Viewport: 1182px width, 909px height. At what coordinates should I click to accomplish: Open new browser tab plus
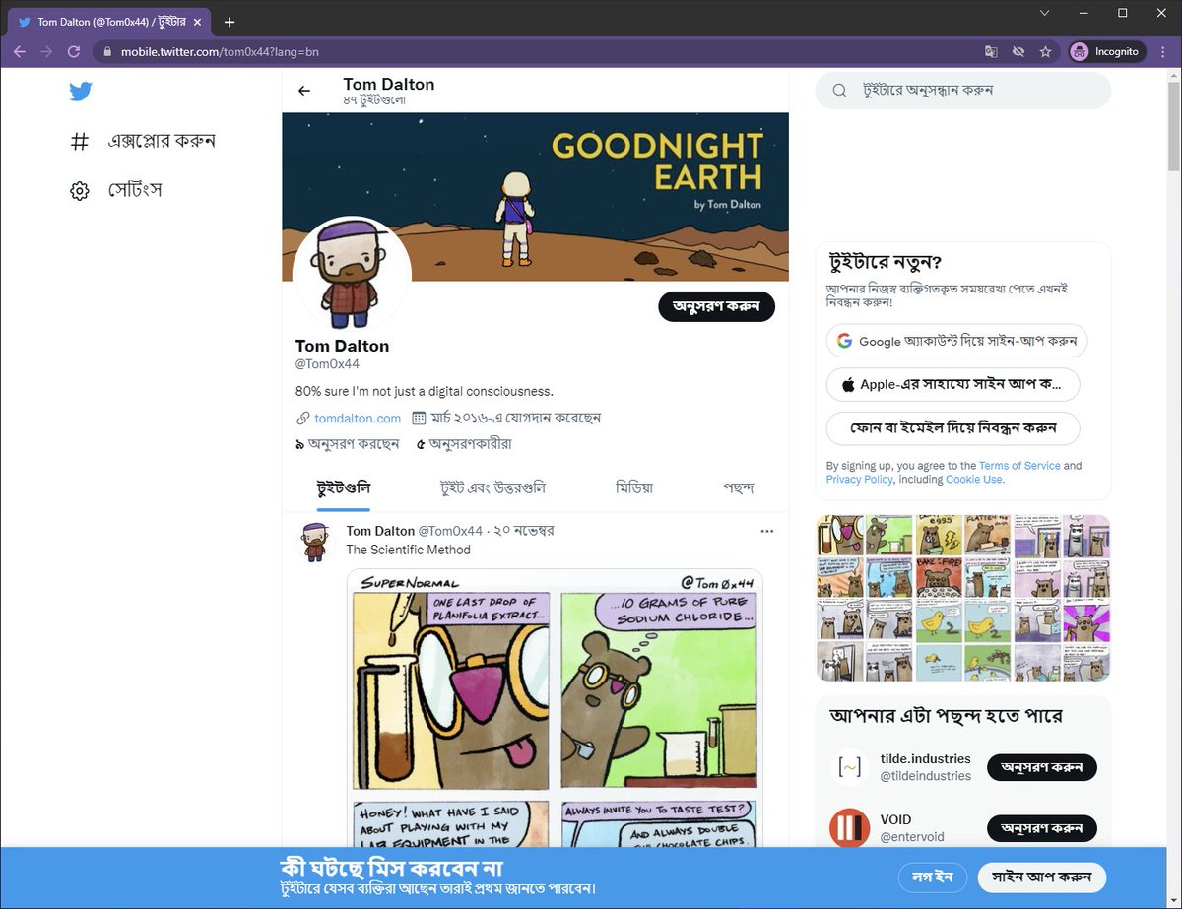[230, 21]
